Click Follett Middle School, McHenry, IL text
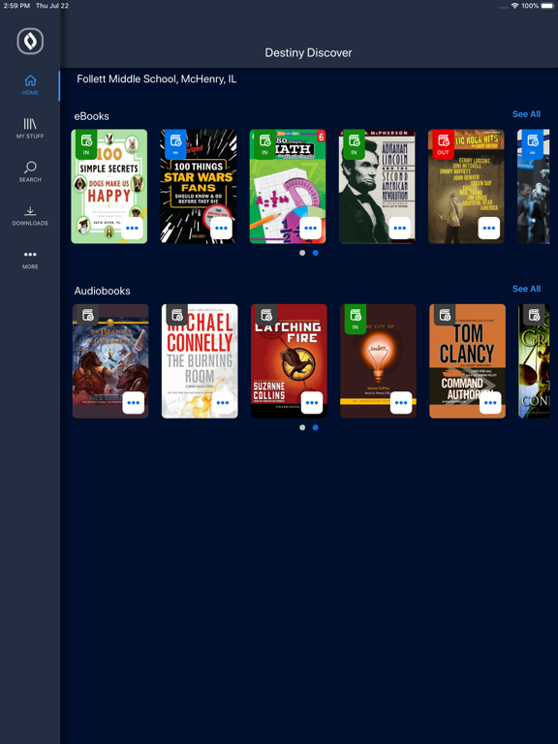The height and width of the screenshot is (744, 558). point(157,79)
